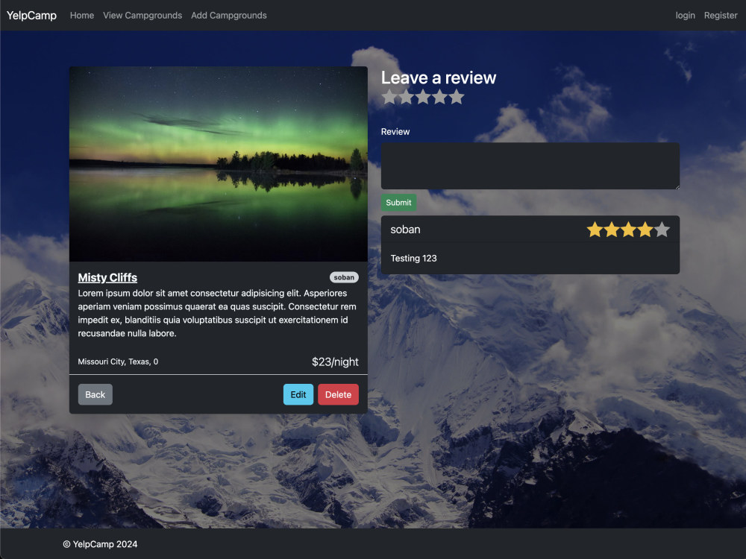The width and height of the screenshot is (746, 559).
Task: Click the red Delete button
Action: [338, 394]
